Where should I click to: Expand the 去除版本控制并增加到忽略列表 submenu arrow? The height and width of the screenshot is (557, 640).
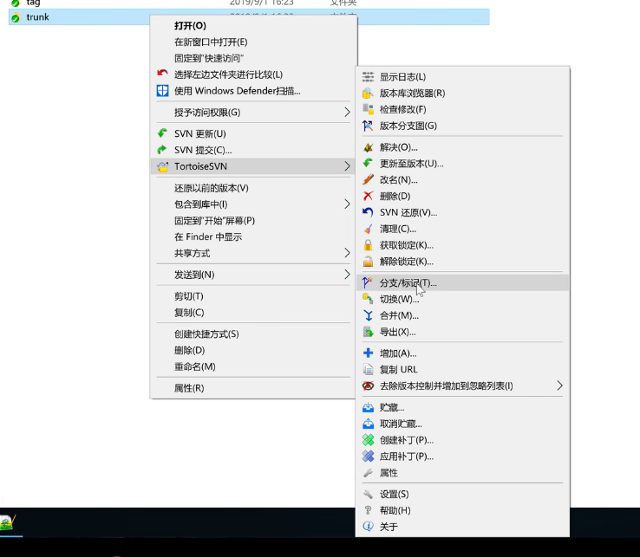point(559,385)
